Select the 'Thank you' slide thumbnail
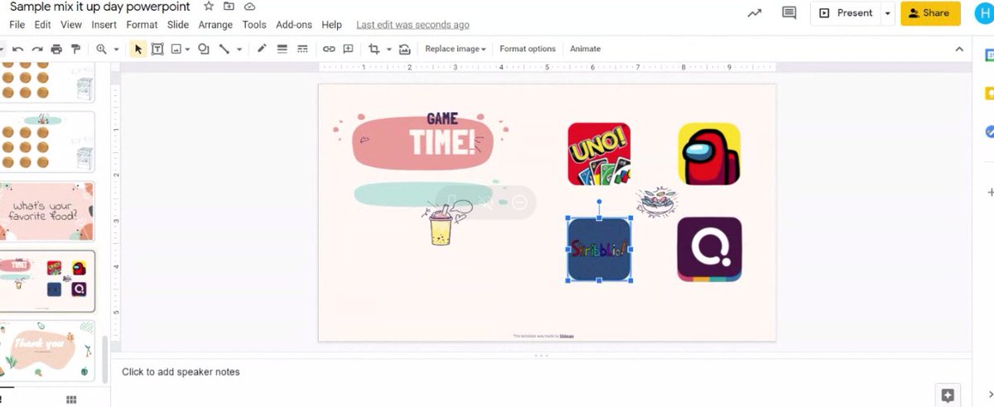The image size is (994, 407). tap(48, 352)
